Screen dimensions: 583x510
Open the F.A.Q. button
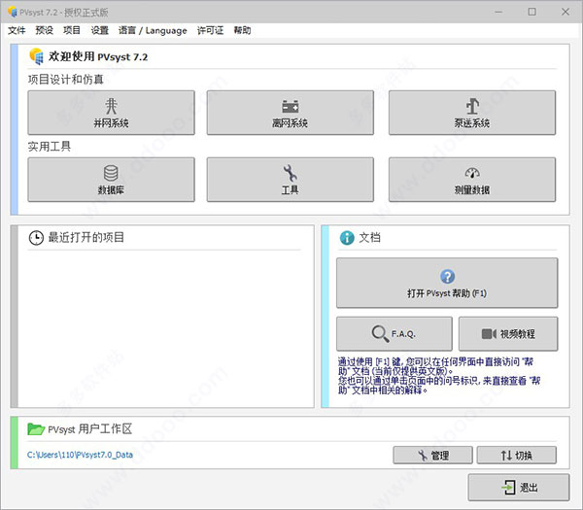[x=394, y=334]
